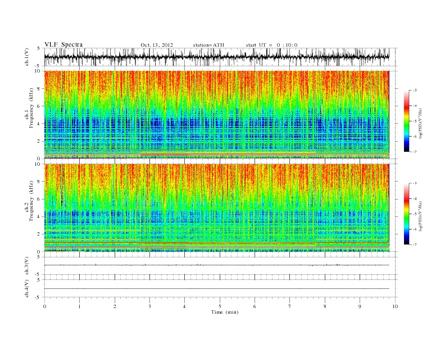Click the "-3" tick on ch.1 colorbar
This screenshot has width=445, height=344.
414,90
